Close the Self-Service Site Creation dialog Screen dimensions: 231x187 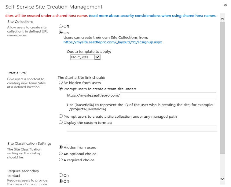point(225,5)
